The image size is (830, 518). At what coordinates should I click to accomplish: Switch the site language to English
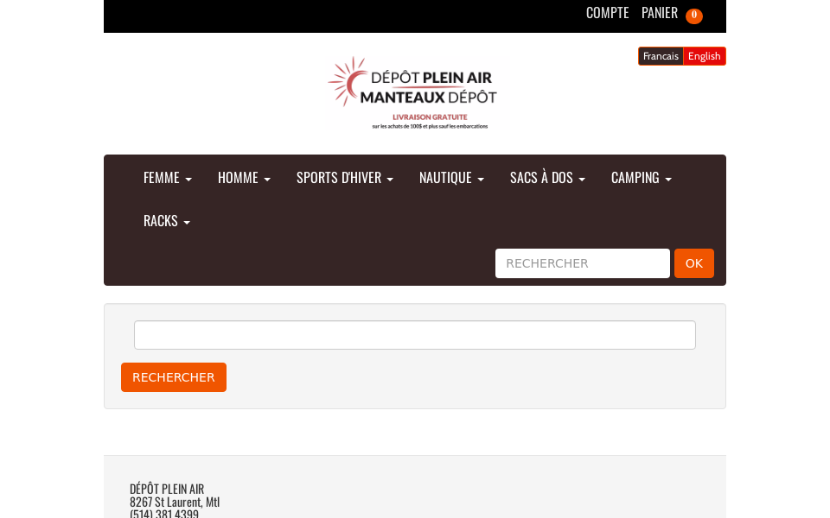click(x=704, y=55)
